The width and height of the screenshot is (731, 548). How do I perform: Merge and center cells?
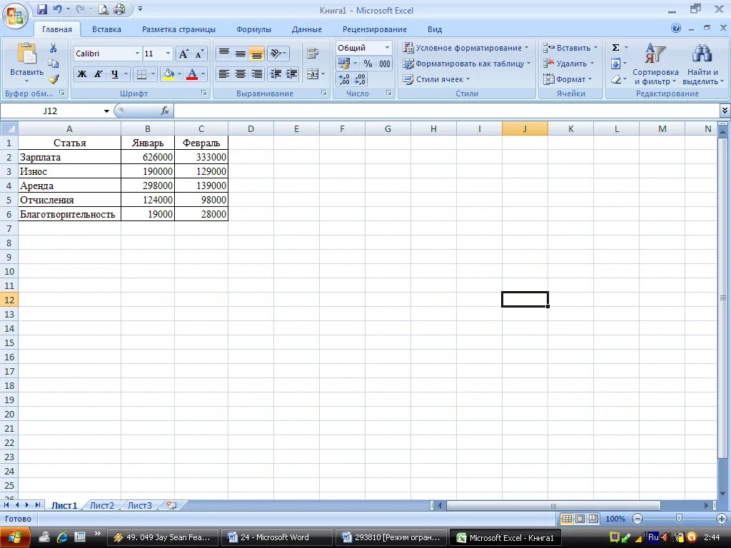point(313,73)
